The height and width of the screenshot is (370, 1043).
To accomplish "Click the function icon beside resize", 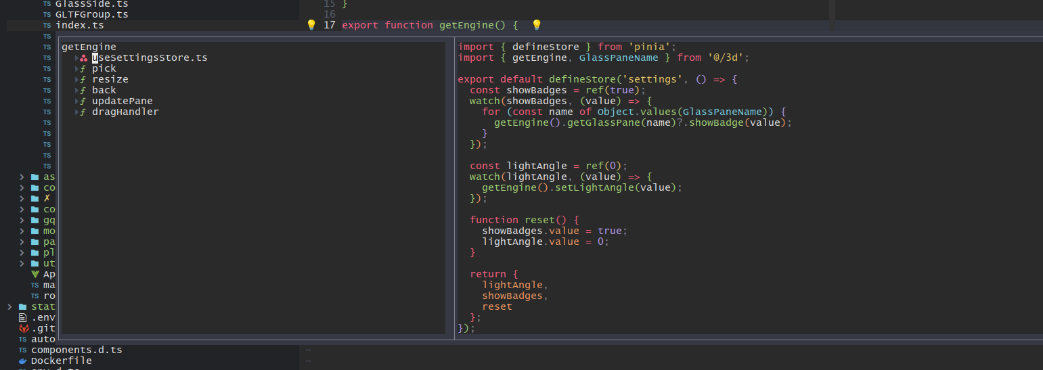I will [x=84, y=79].
